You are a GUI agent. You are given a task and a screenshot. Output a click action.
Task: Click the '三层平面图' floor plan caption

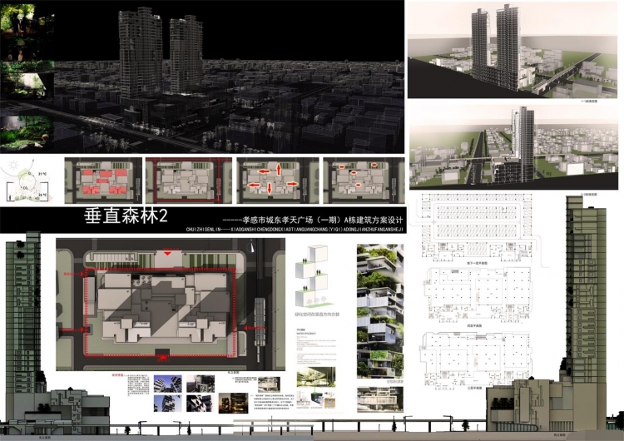coord(474,388)
